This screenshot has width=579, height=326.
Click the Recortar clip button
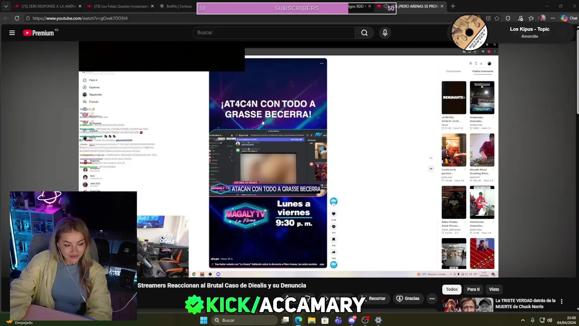[374, 299]
